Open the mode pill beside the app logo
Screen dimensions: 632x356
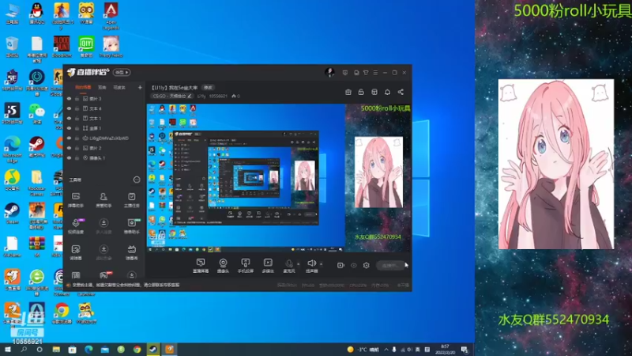point(122,72)
